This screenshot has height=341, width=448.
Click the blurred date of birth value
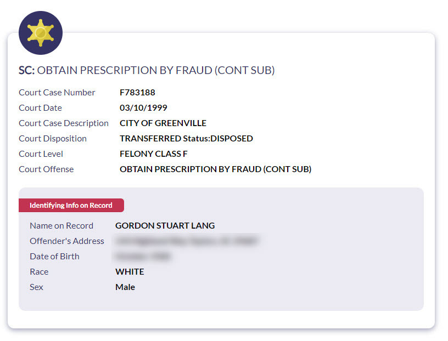(x=142, y=256)
